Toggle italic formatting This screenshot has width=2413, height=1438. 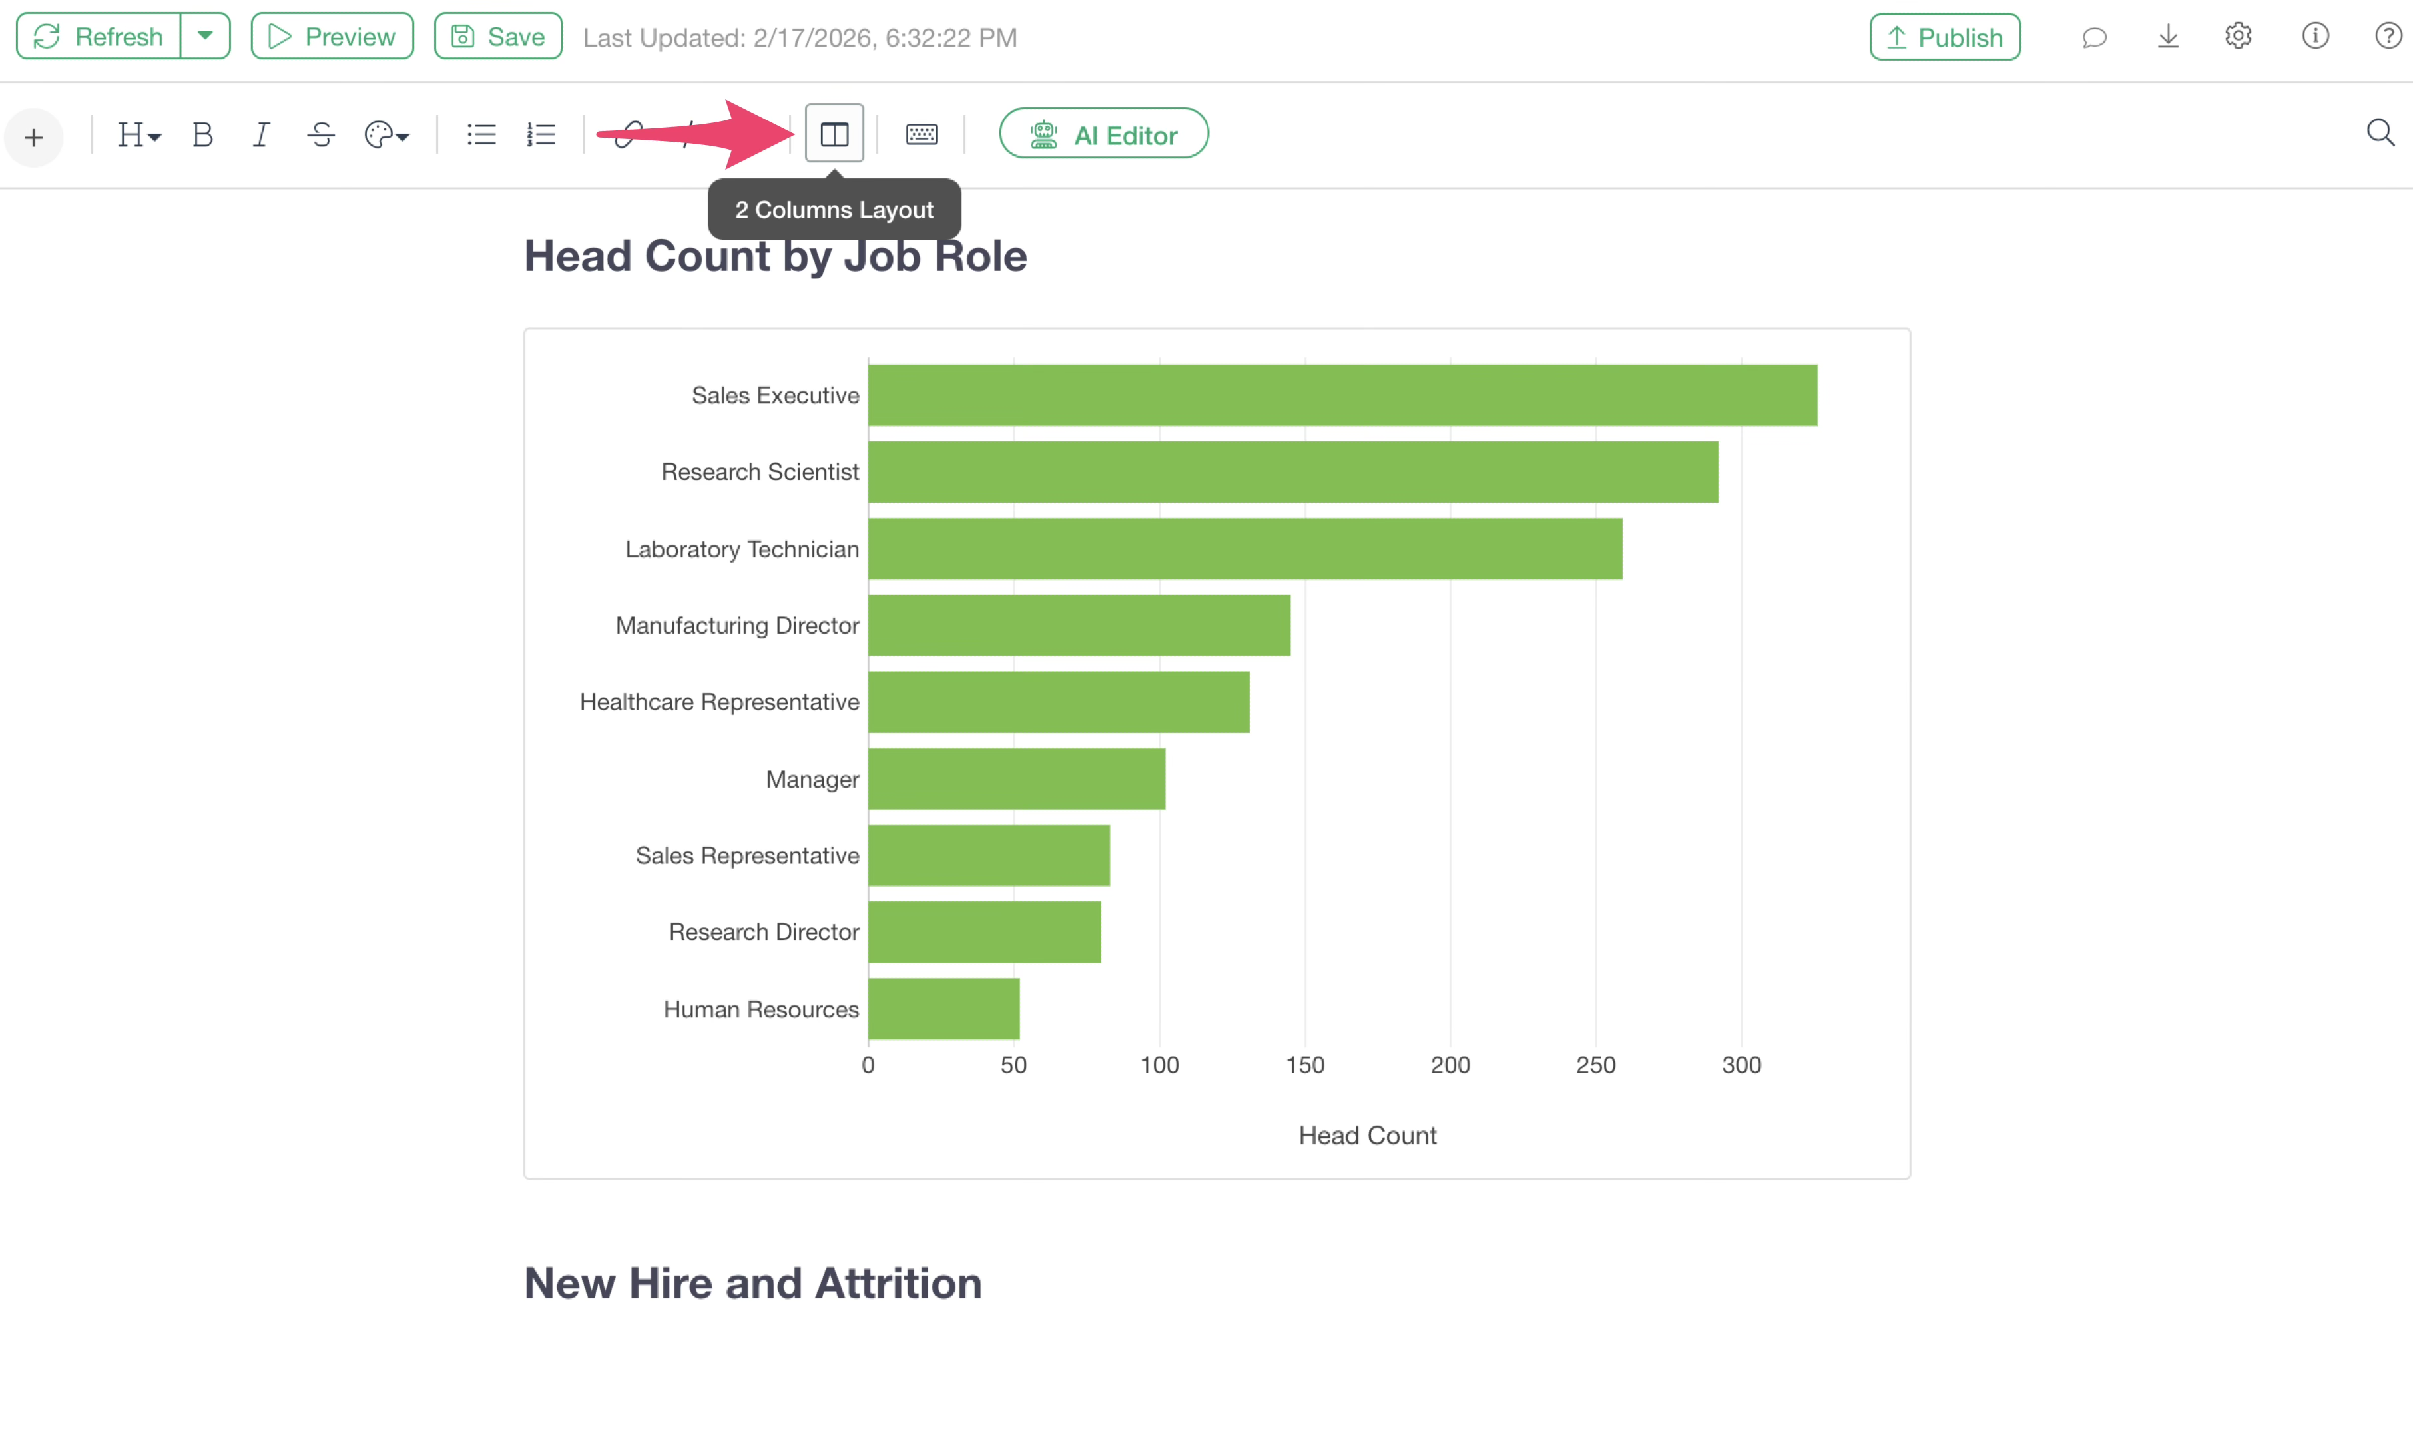pyautogui.click(x=261, y=134)
